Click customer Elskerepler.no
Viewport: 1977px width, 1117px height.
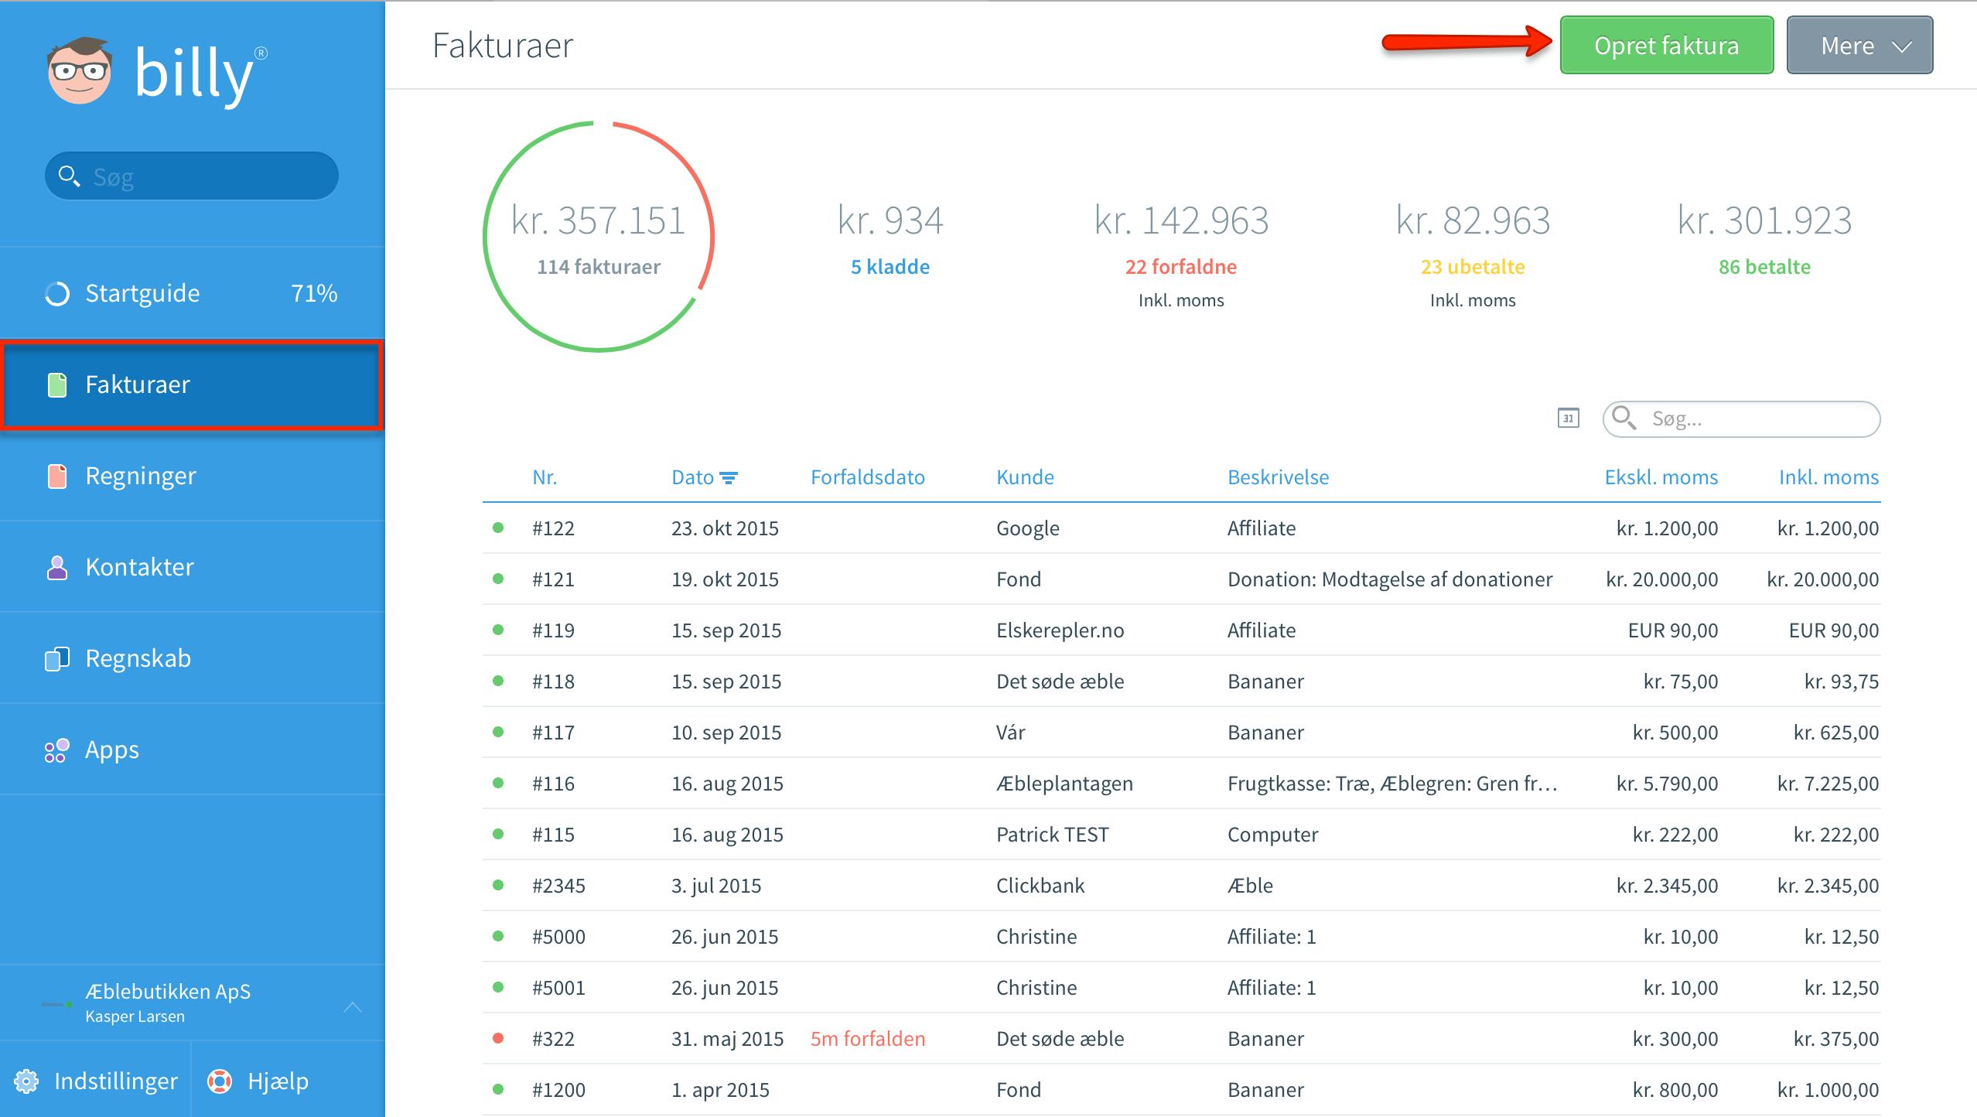tap(1060, 630)
